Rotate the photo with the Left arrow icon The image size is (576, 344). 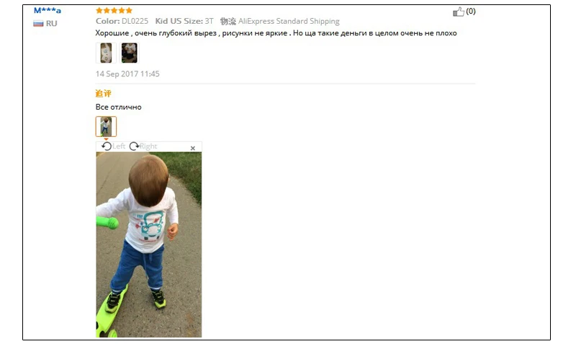107,146
